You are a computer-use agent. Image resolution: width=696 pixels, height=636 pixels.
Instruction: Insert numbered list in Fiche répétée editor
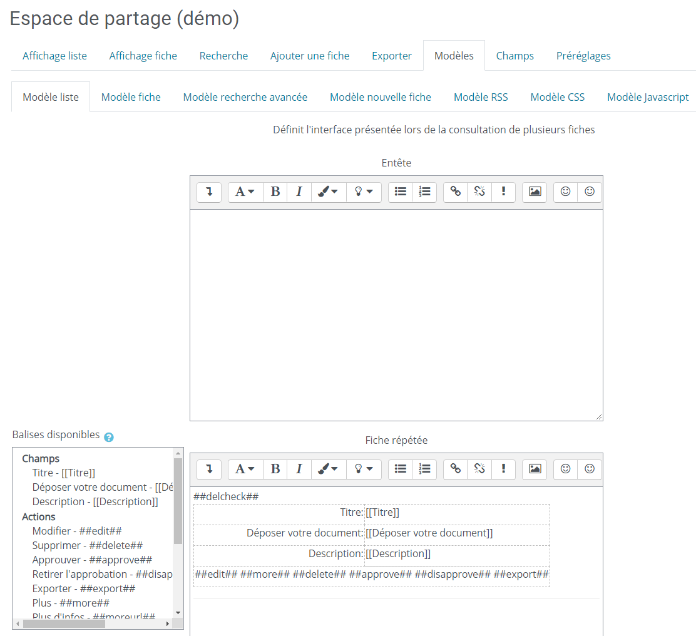pyautogui.click(x=425, y=469)
